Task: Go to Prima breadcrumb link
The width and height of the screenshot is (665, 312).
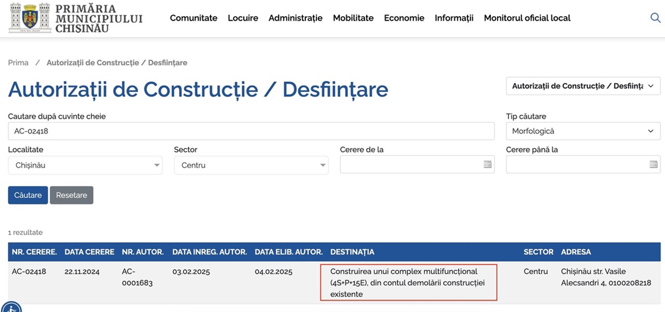Action: (x=18, y=62)
